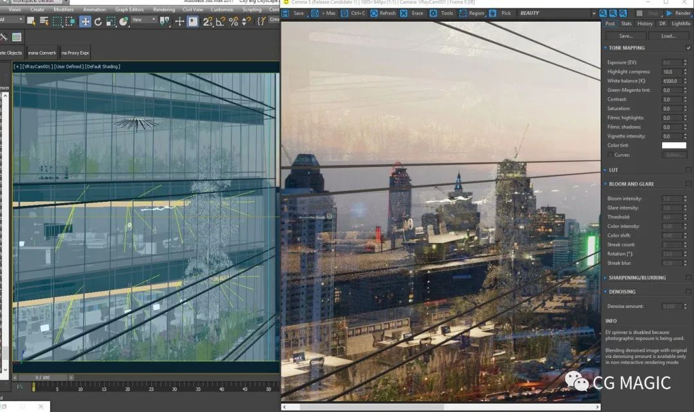Viewport: 694px width, 412px height.
Task: Open the Rendering menu
Action: tap(164, 9)
